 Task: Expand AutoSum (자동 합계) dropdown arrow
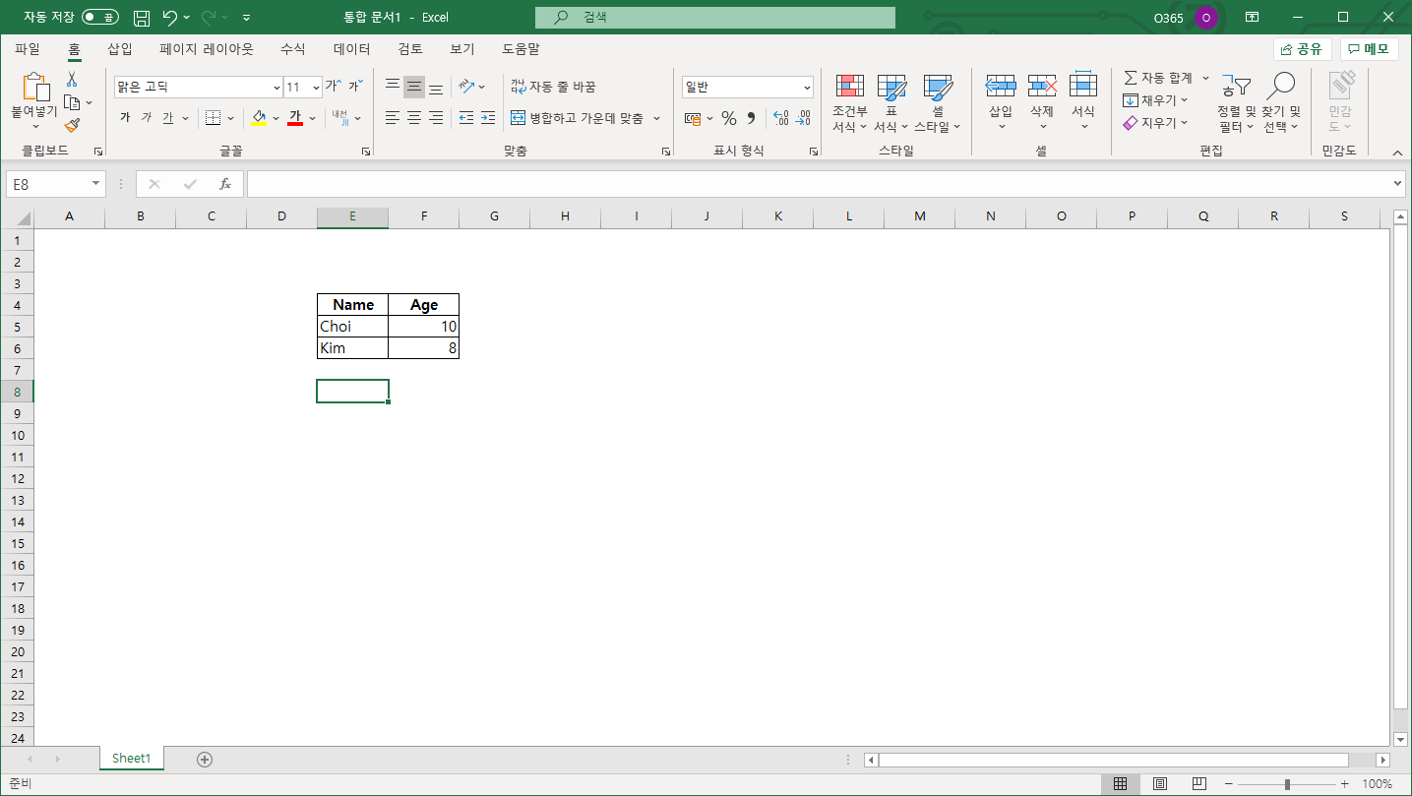(1205, 78)
